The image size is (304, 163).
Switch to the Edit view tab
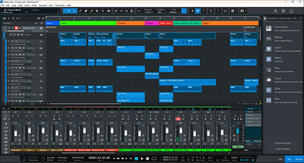[x=280, y=159]
